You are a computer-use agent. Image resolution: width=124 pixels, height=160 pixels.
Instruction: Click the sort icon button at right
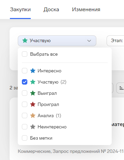point(121,88)
